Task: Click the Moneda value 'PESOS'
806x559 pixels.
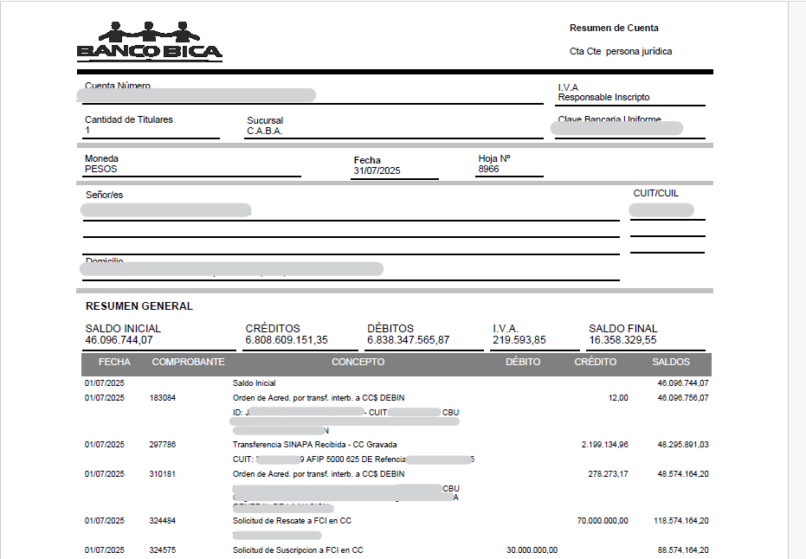Action: [100, 169]
